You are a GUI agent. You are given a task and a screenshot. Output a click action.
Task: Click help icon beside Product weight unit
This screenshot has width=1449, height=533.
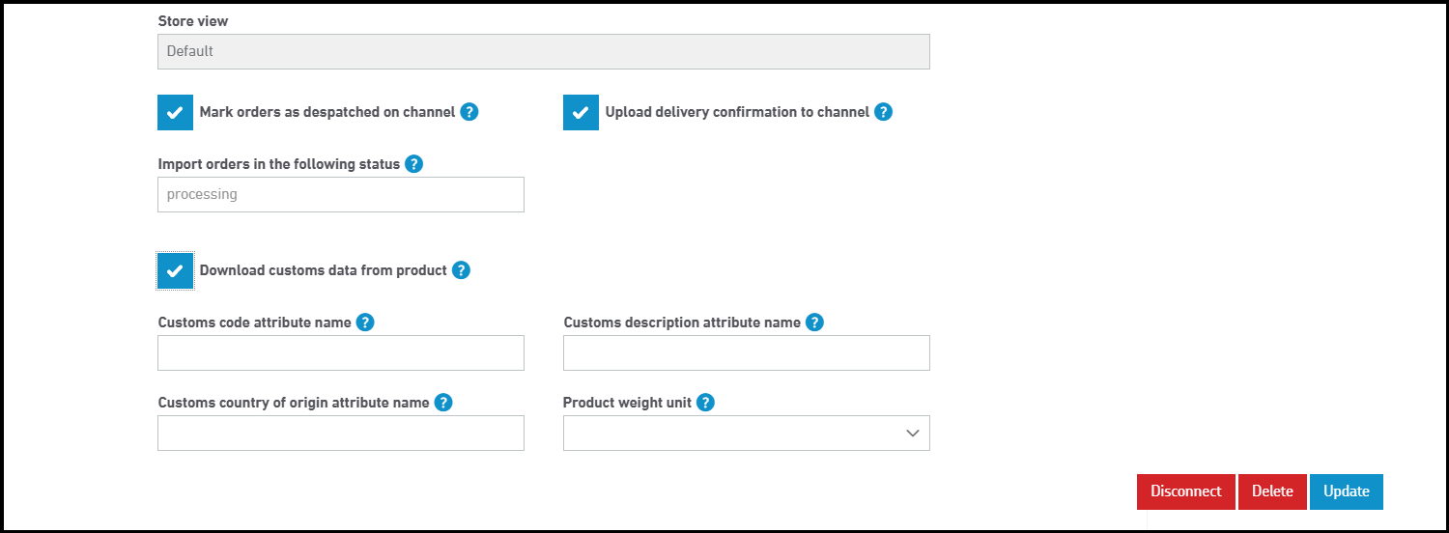pos(706,403)
